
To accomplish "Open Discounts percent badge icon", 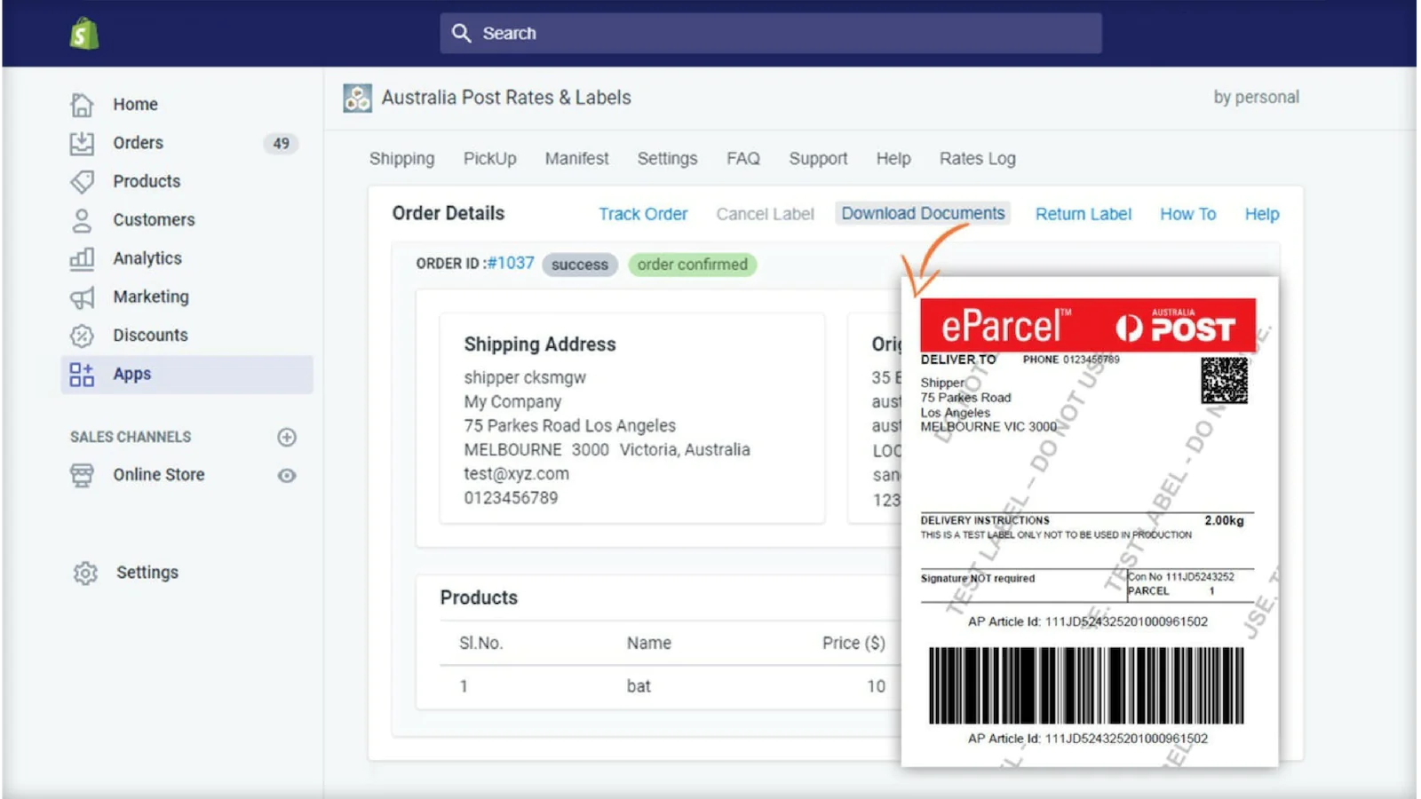I will point(82,336).
